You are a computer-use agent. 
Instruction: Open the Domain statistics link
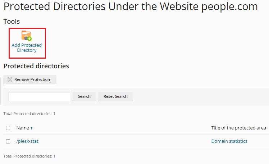[229, 141]
